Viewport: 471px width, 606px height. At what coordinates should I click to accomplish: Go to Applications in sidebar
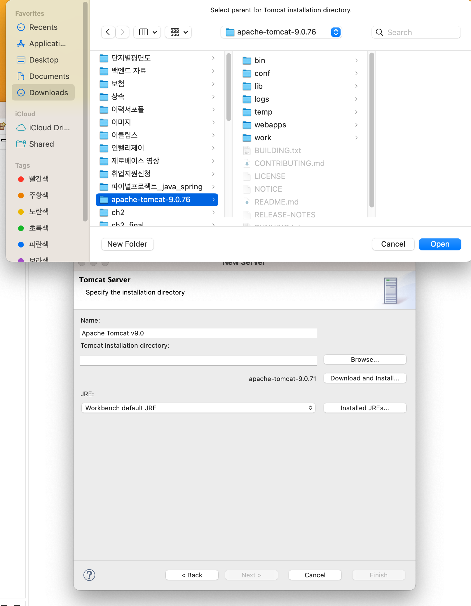[43, 44]
